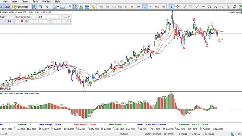Viewport: 242px width, 136px height.
Task: Open the Charts menu
Action: point(25,2)
